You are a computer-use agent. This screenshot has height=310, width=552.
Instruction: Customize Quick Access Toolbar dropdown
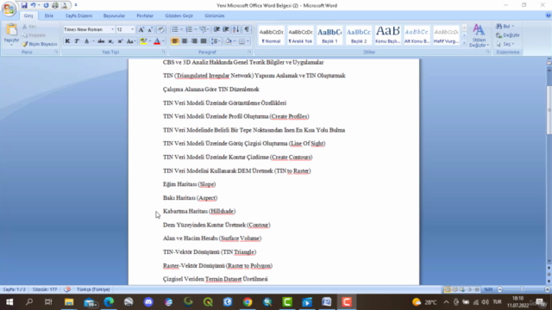point(76,5)
